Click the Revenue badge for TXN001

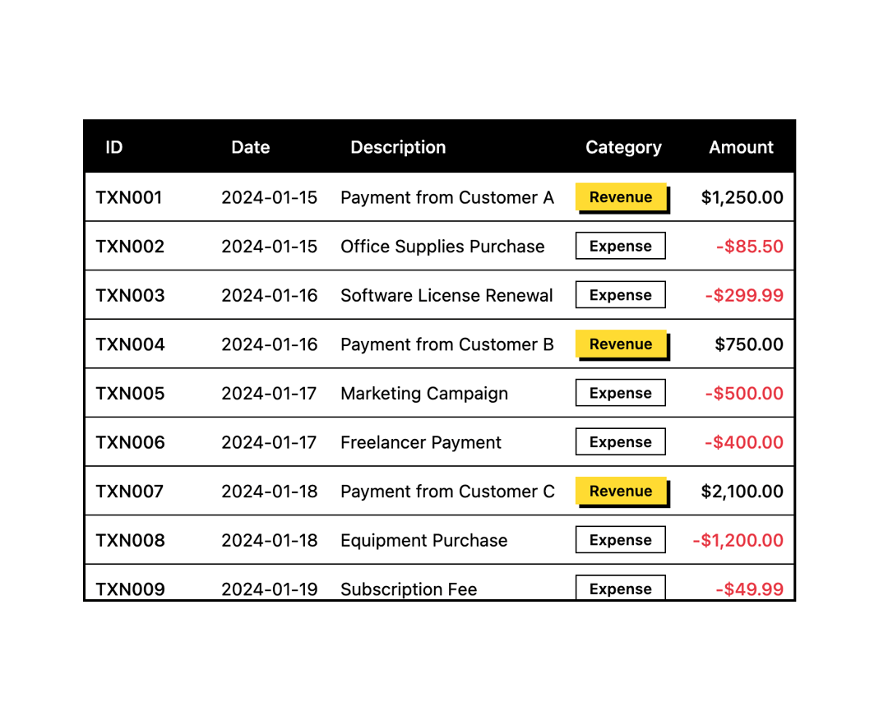coord(621,197)
